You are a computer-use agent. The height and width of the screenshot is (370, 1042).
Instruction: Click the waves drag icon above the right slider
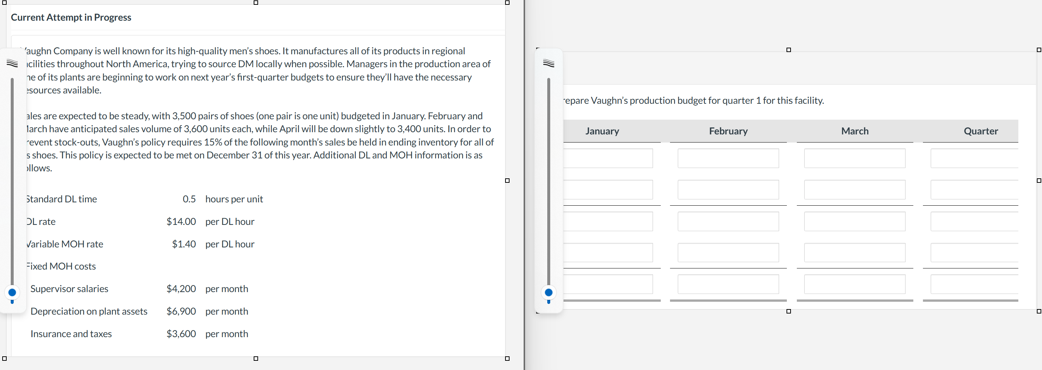click(x=549, y=63)
